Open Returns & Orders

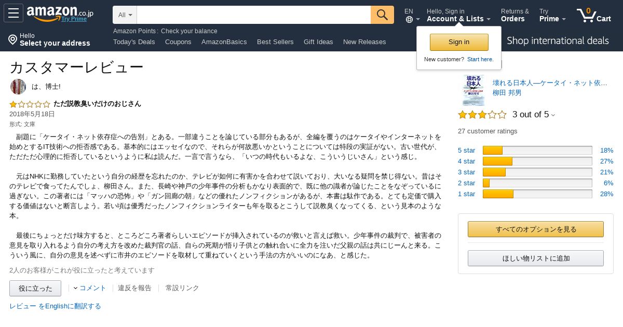[x=515, y=15]
